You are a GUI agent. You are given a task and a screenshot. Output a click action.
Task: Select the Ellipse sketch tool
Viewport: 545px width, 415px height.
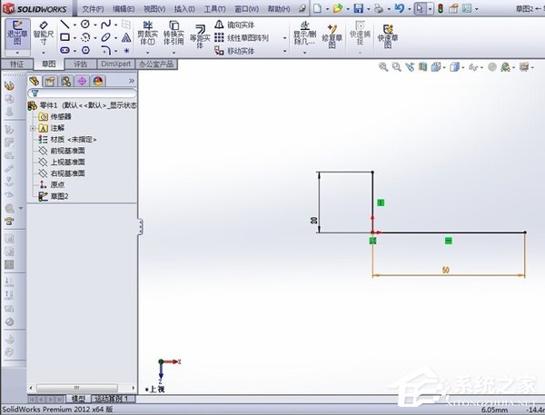pyautogui.click(x=105, y=37)
